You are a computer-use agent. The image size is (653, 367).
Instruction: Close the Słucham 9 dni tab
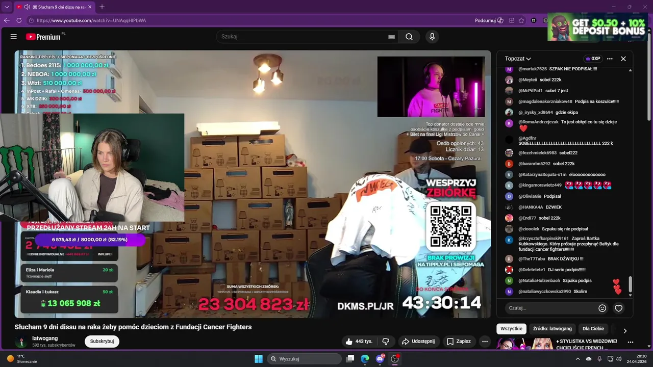(x=90, y=7)
